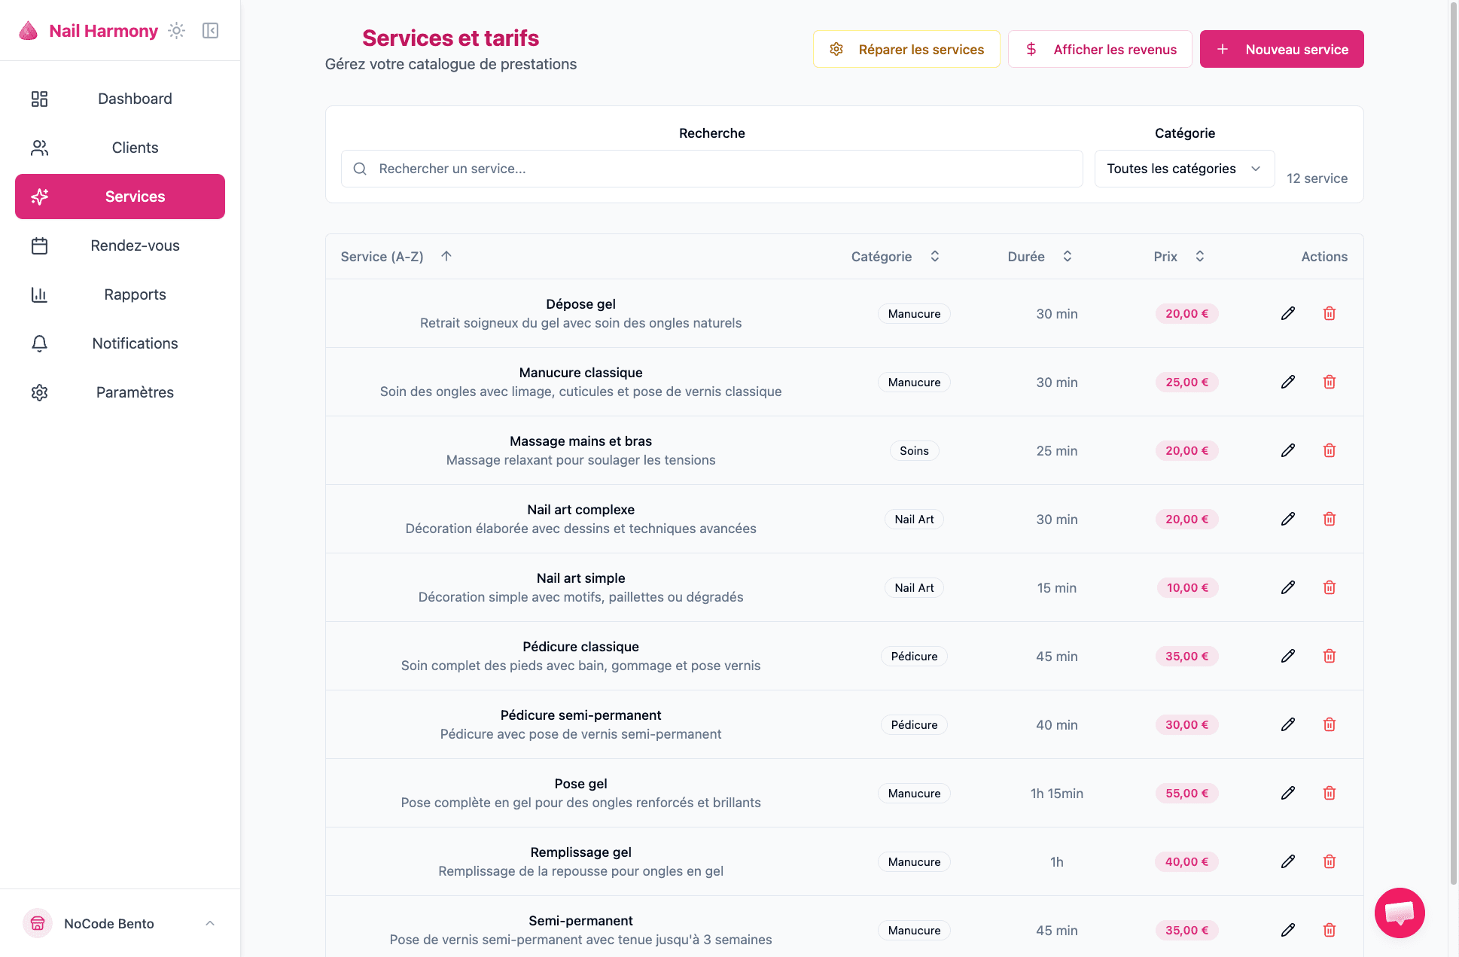Delete Dépose gel using the trash icon

pos(1329,313)
